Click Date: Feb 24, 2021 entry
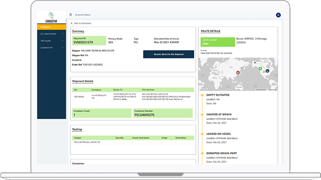Viewport: 321px width, 180px height. coord(216,123)
